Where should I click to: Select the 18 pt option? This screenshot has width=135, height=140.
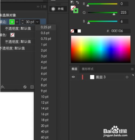click(45, 120)
